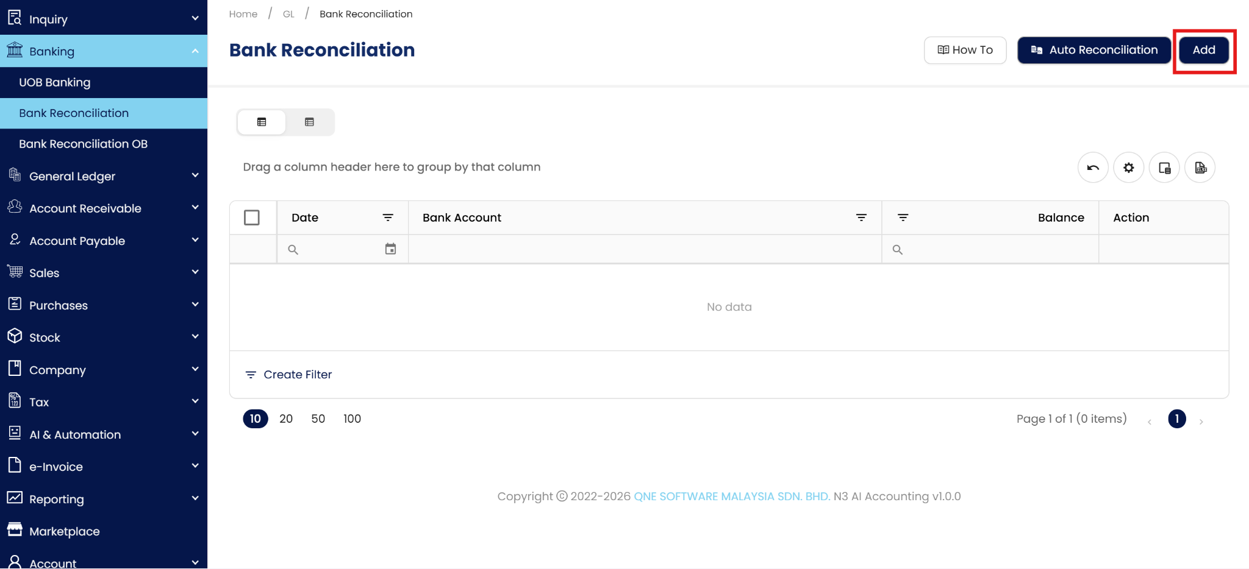
Task: Set page size to 50 rows
Action: [x=318, y=419]
